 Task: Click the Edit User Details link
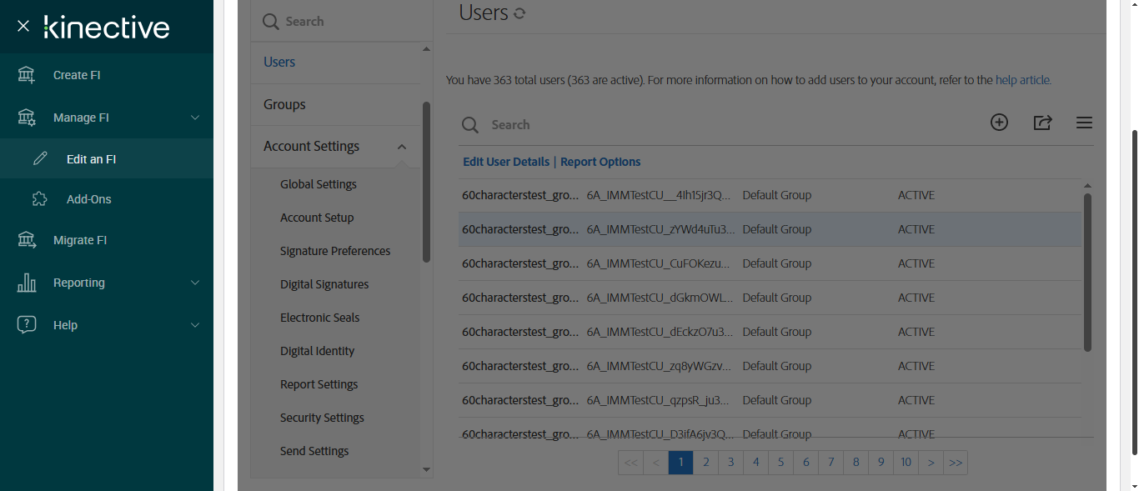[x=506, y=162]
